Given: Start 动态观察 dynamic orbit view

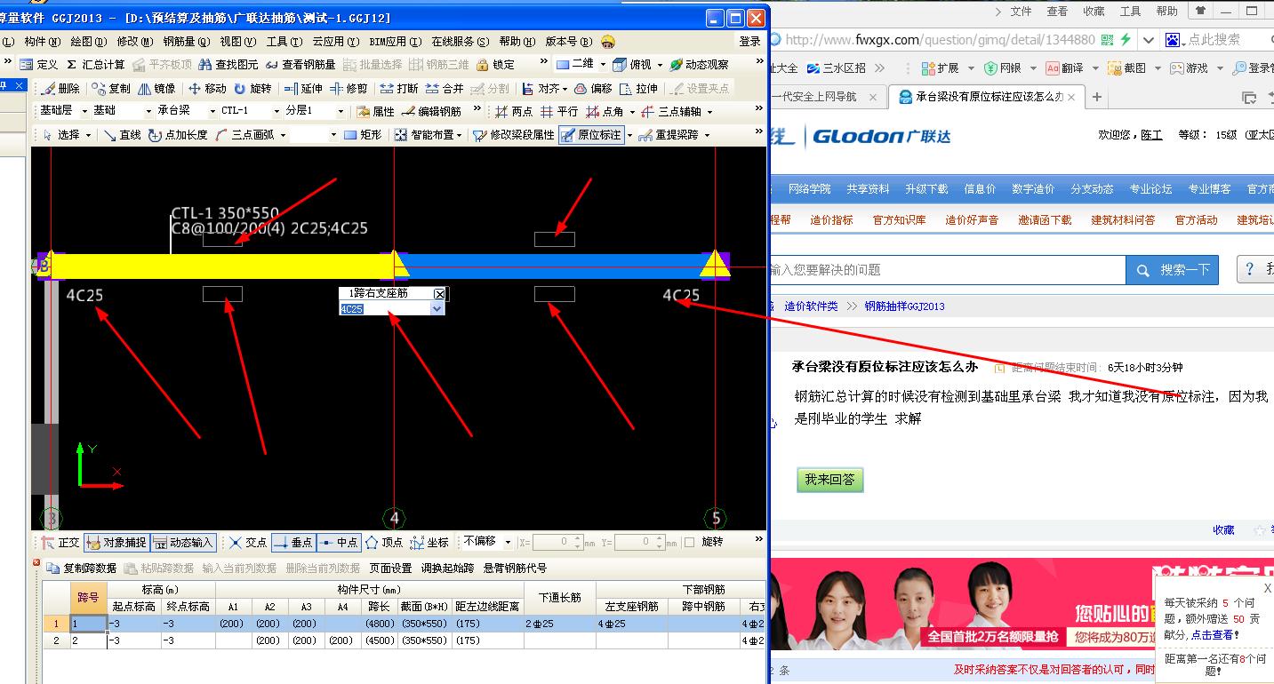Looking at the screenshot, I should pyautogui.click(x=699, y=65).
